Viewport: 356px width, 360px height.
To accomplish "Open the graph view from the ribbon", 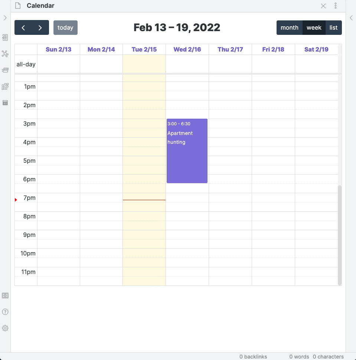I will [x=5, y=54].
